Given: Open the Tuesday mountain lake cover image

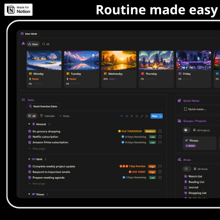Looking at the screenshot, I should pos(81,60).
